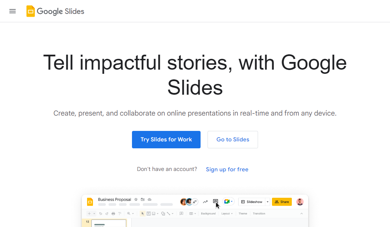Screen dimensions: 390x227
Task: Toggle the star on Business Proposal
Action: pyautogui.click(x=135, y=199)
